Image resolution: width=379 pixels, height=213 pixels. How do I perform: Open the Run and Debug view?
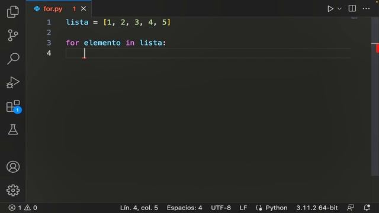13,83
